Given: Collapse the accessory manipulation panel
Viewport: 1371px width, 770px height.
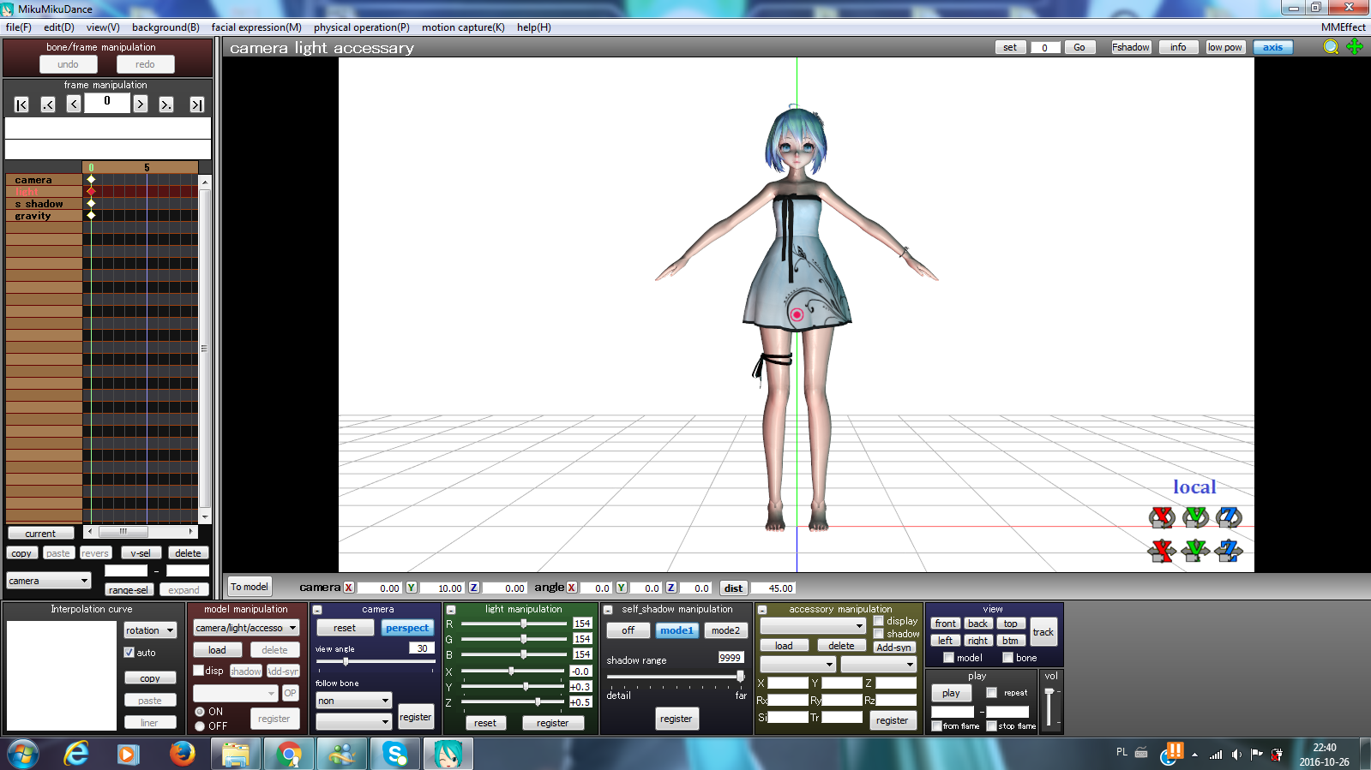Looking at the screenshot, I should (x=762, y=610).
